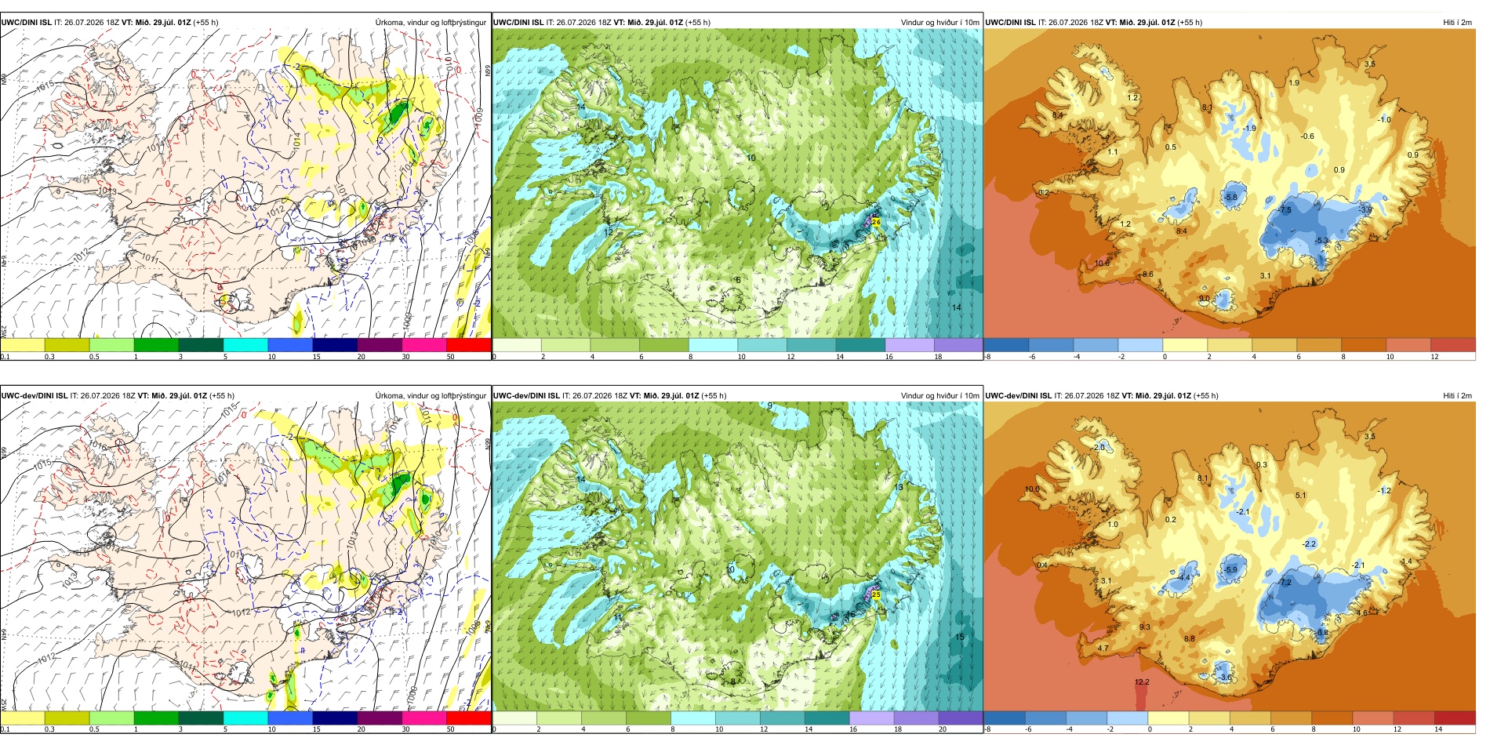Click the -5.3 temperature value on UWC/DINI map
Screen dimensions: 1490x745
point(1321,241)
